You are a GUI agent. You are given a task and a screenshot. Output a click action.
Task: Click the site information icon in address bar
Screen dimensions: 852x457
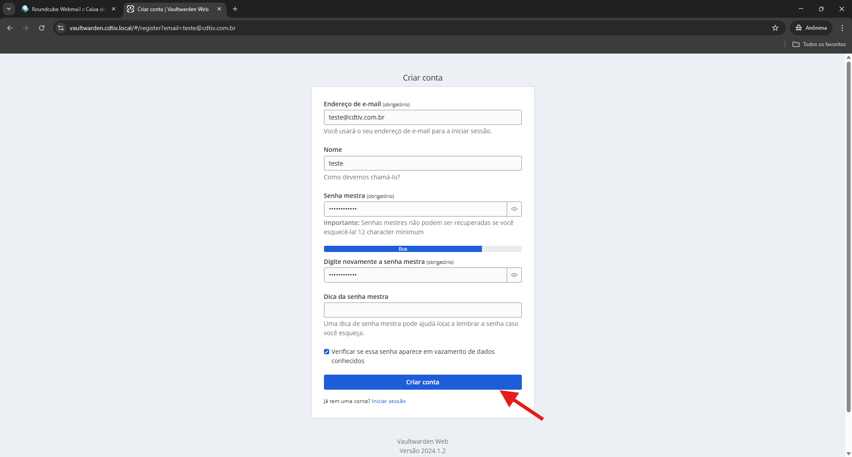click(61, 28)
